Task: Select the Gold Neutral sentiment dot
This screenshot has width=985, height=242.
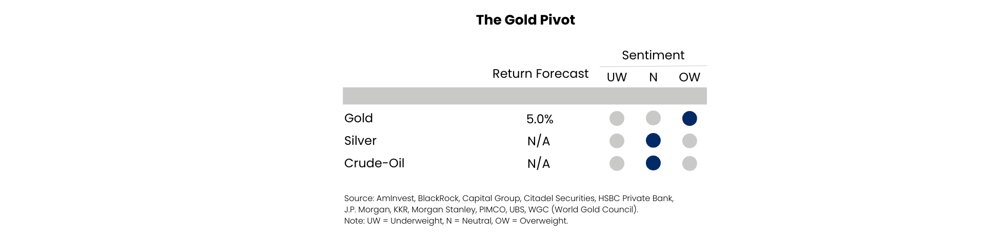Action: point(653,119)
